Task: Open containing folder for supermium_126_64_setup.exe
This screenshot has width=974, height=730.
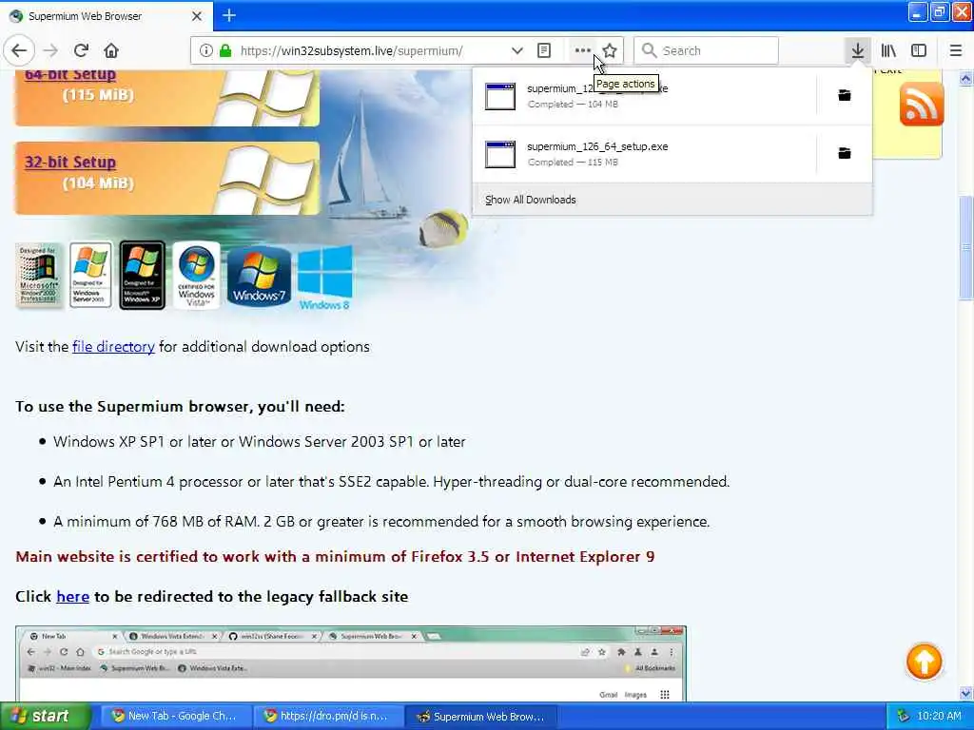Action: (x=845, y=153)
